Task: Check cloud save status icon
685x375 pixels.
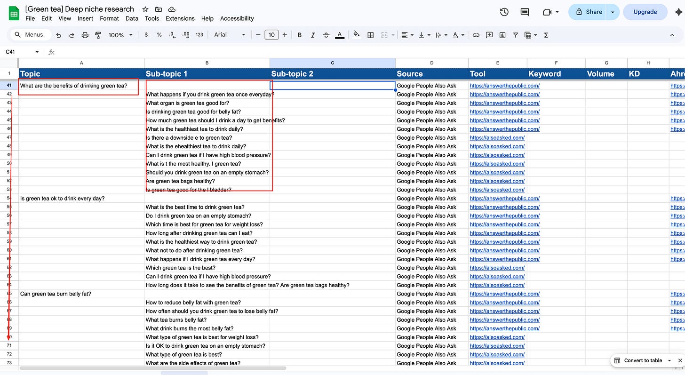Action: tap(172, 9)
